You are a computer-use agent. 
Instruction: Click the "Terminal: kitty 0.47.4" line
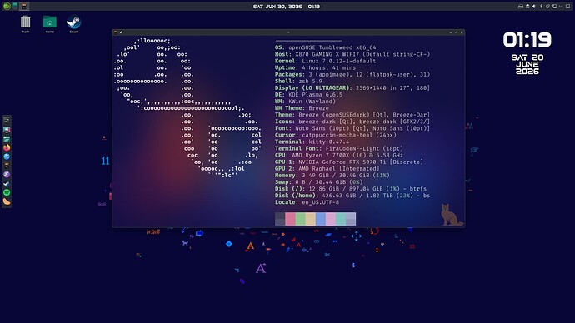coord(312,142)
